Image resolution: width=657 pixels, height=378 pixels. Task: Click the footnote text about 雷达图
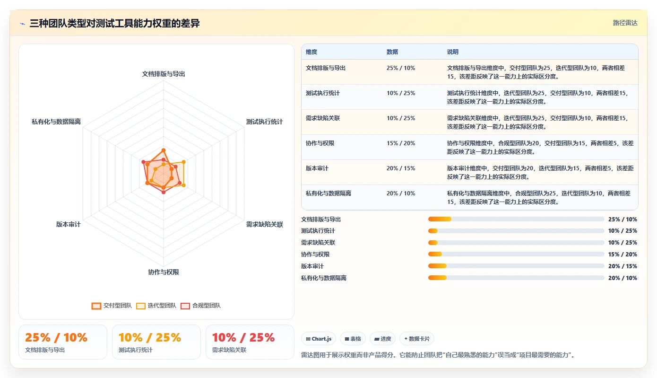[439, 355]
